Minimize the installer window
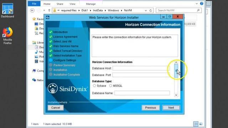This screenshot has width=228, height=128. click(164, 17)
